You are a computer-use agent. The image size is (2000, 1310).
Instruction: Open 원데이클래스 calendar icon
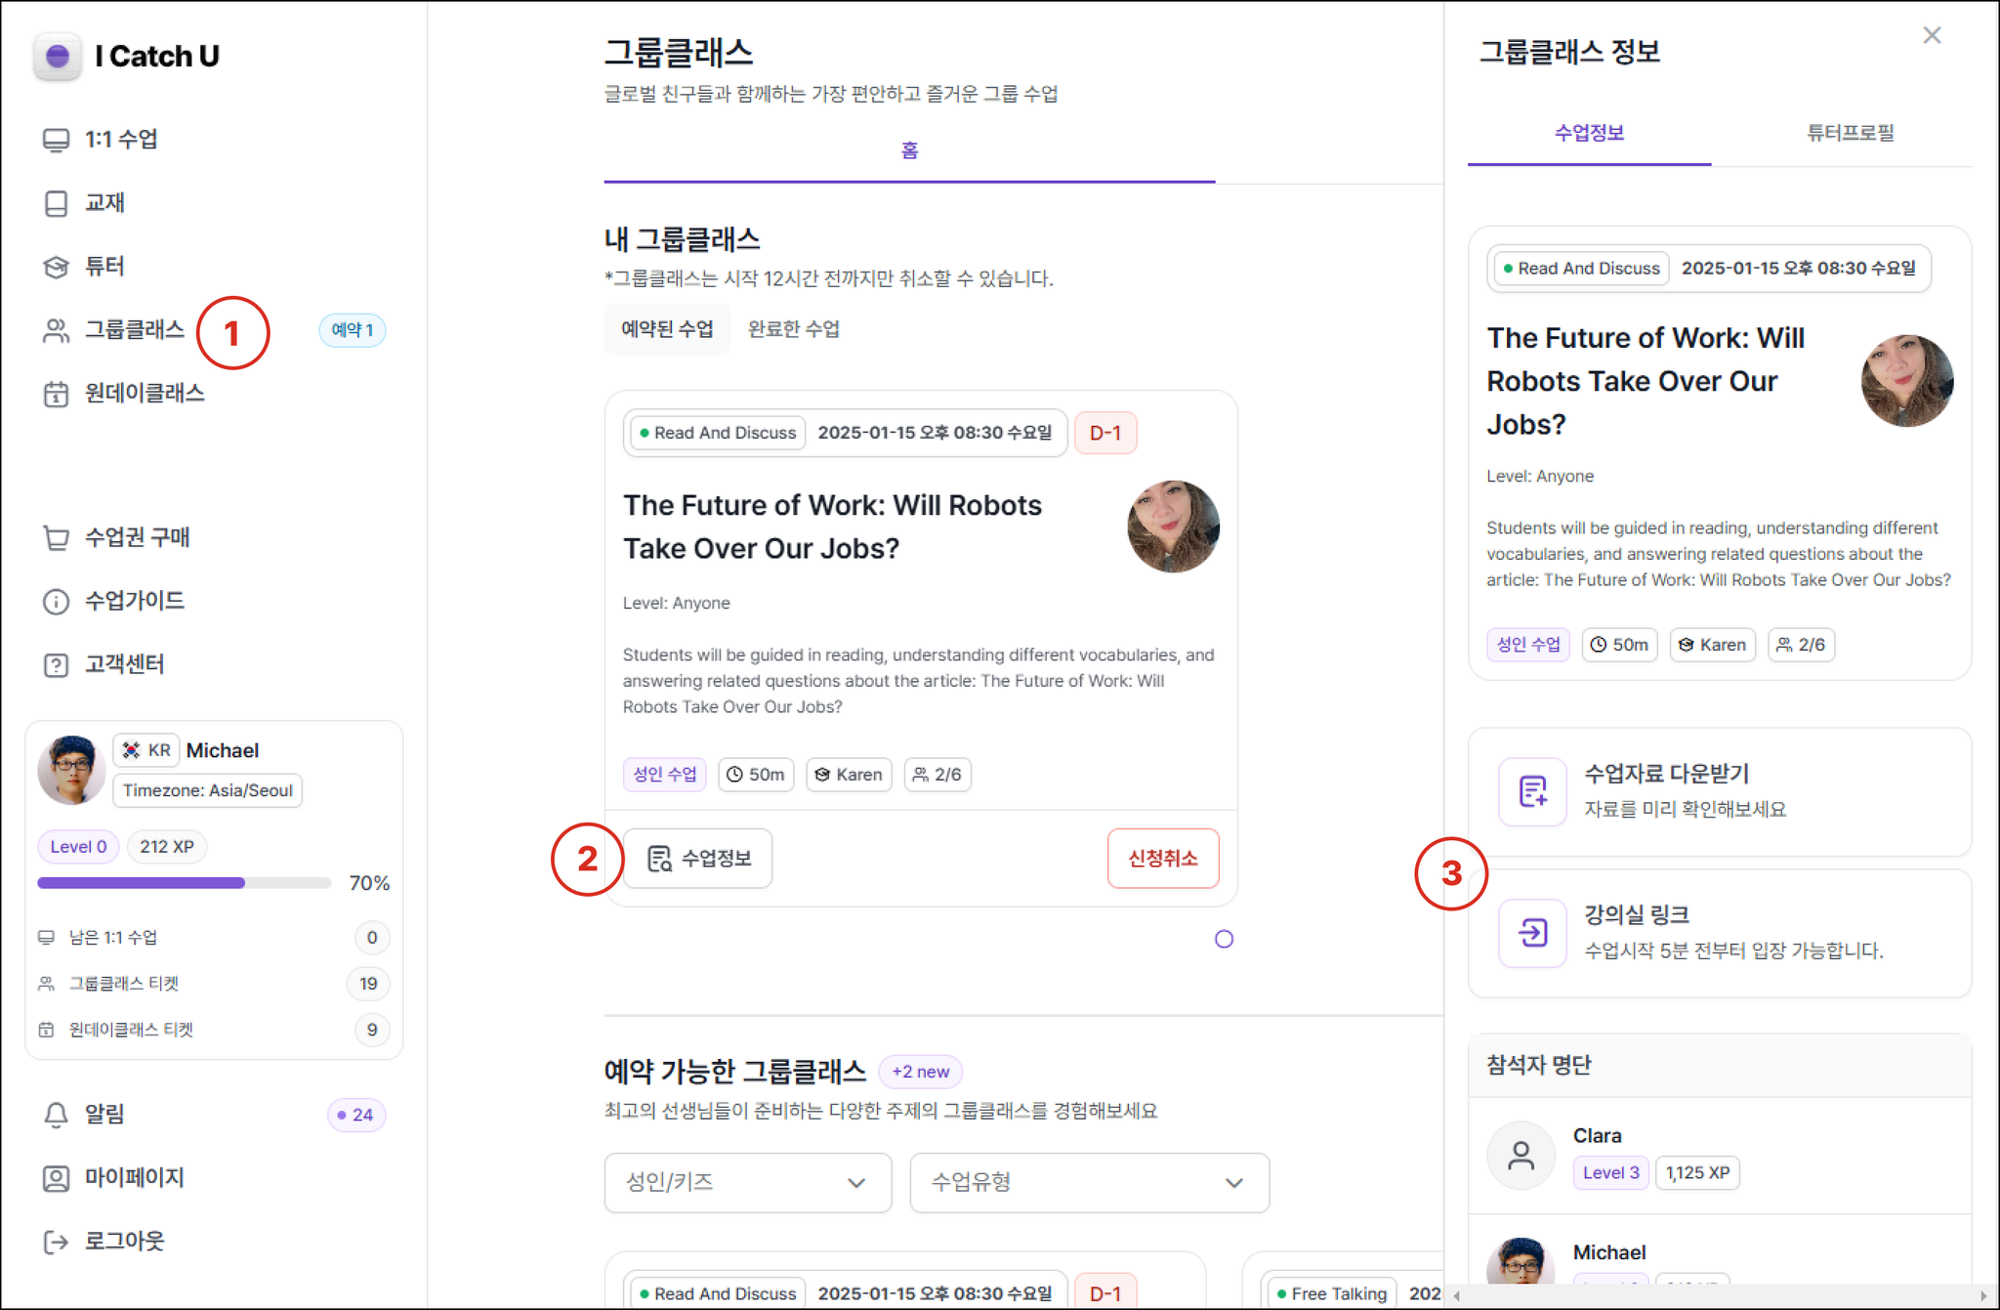tap(56, 394)
